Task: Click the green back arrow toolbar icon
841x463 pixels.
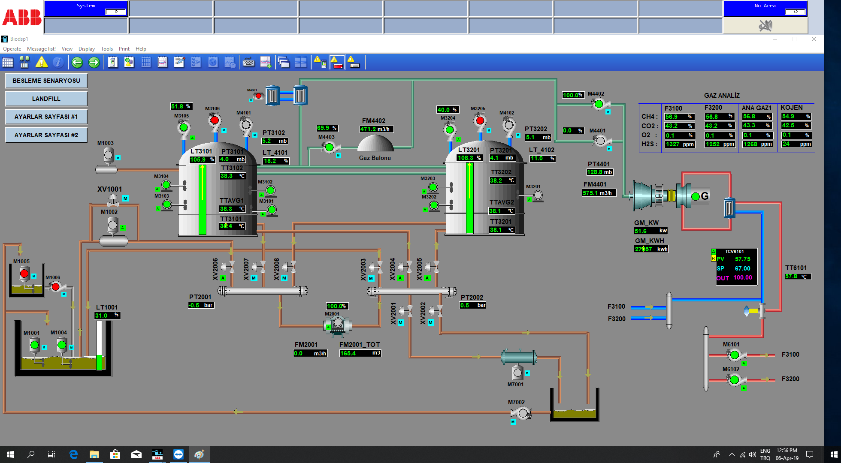Action: (77, 63)
